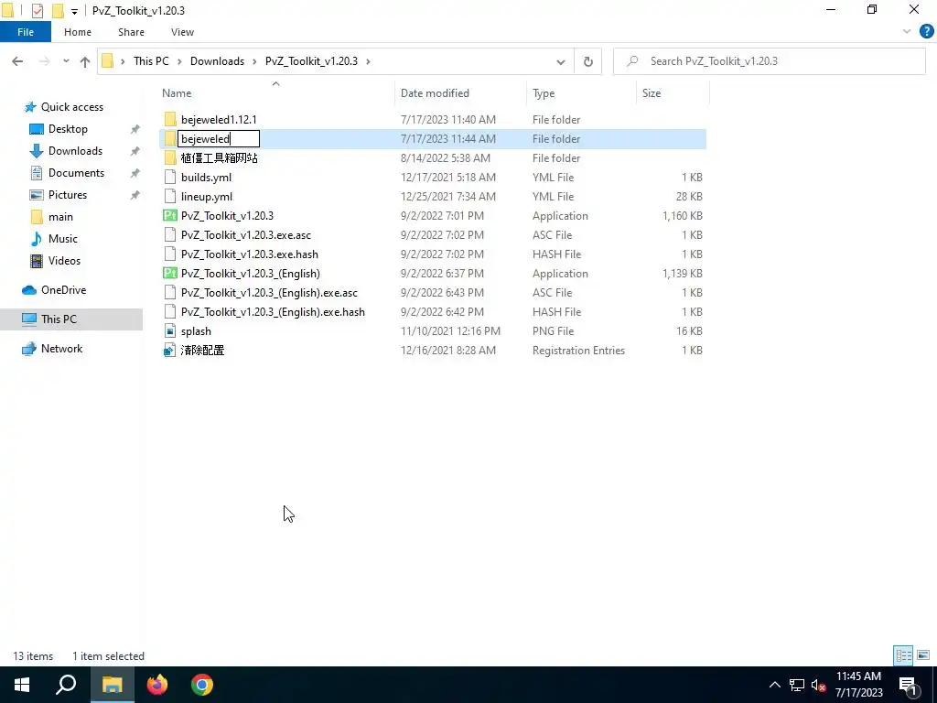The image size is (937, 703).
Task: Click the File Explorer taskbar icon
Action: point(112,685)
